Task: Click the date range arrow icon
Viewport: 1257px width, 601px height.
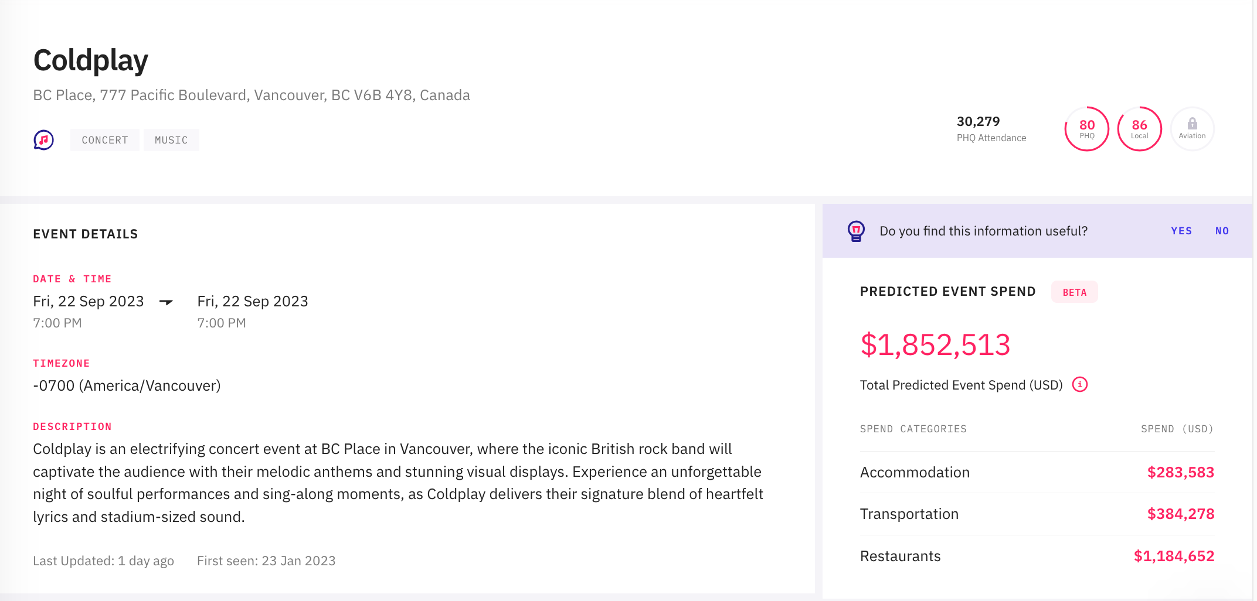Action: (167, 302)
